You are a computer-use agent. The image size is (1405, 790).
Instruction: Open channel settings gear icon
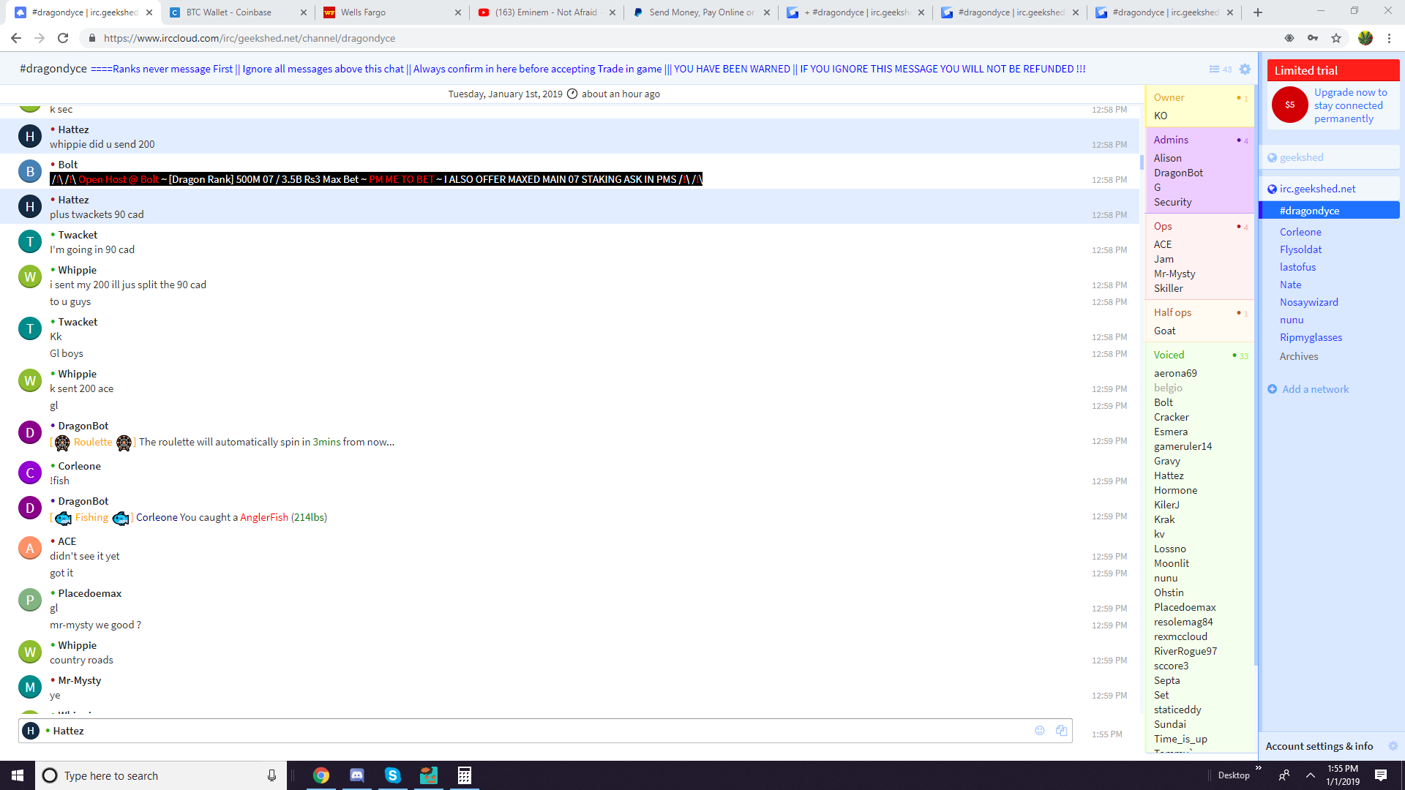click(x=1245, y=69)
